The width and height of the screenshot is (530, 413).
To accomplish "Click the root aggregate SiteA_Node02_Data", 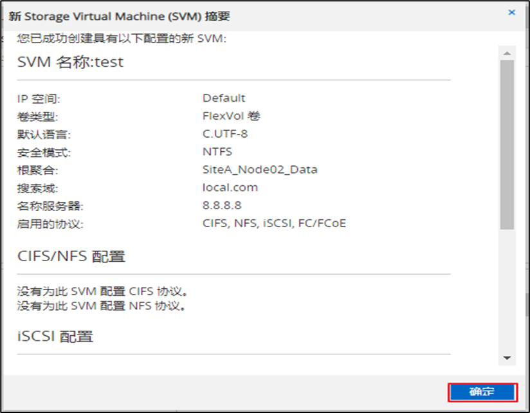I will click(260, 170).
